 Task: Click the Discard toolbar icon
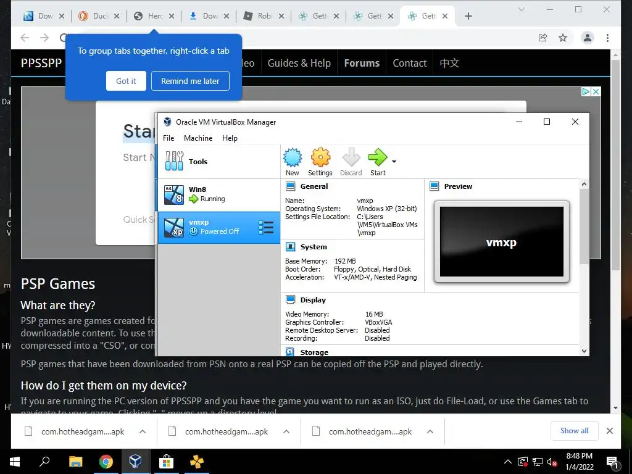pyautogui.click(x=351, y=162)
